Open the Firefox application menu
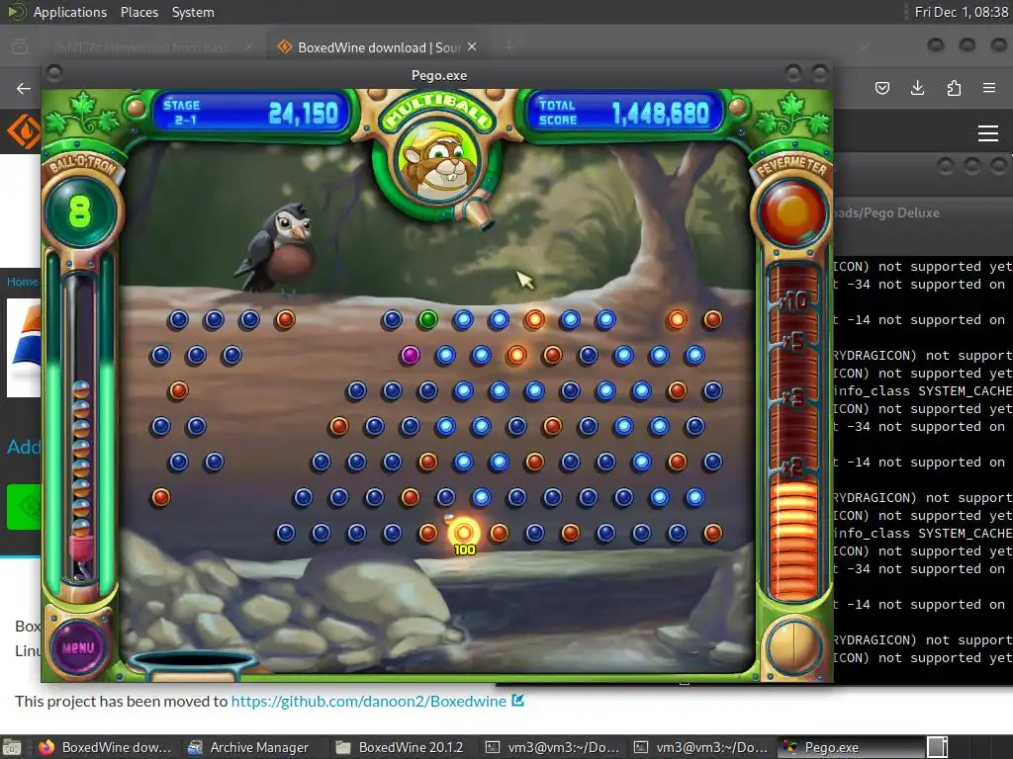The height and width of the screenshot is (759, 1013). 989,88
